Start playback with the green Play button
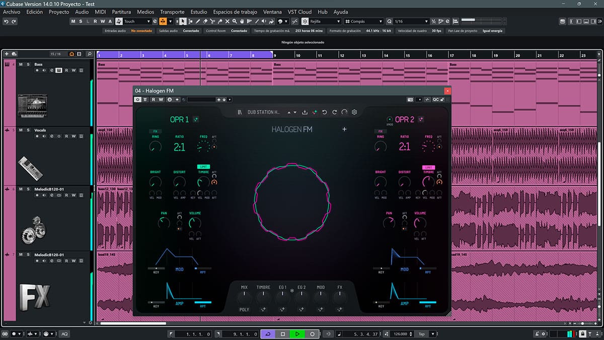 click(297, 334)
